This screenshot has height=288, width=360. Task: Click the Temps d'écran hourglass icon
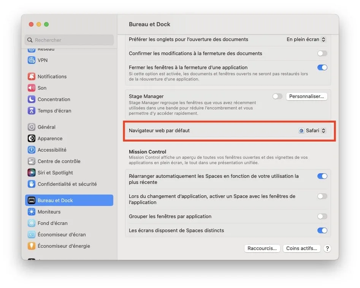(x=32, y=111)
